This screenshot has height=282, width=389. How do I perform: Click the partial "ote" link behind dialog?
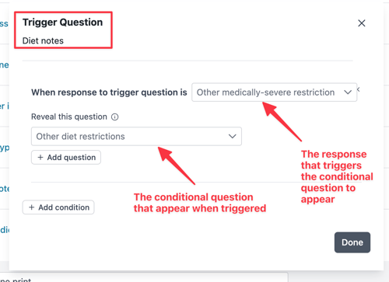[x=5, y=189]
